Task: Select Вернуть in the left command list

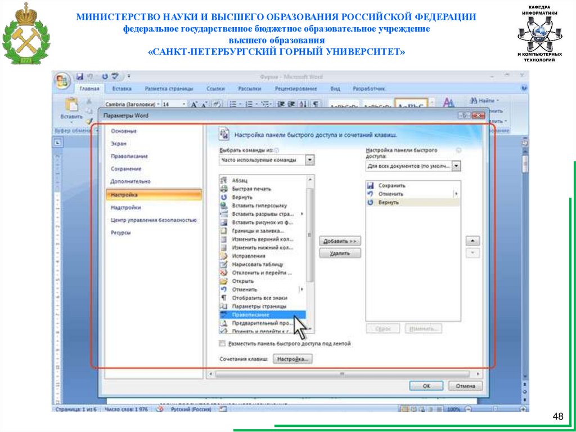Action: [x=262, y=197]
